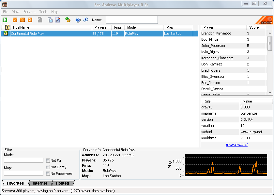The width and height of the screenshot is (274, 195).
Task: Open the www.c-rp.net link
Action: [236, 145]
